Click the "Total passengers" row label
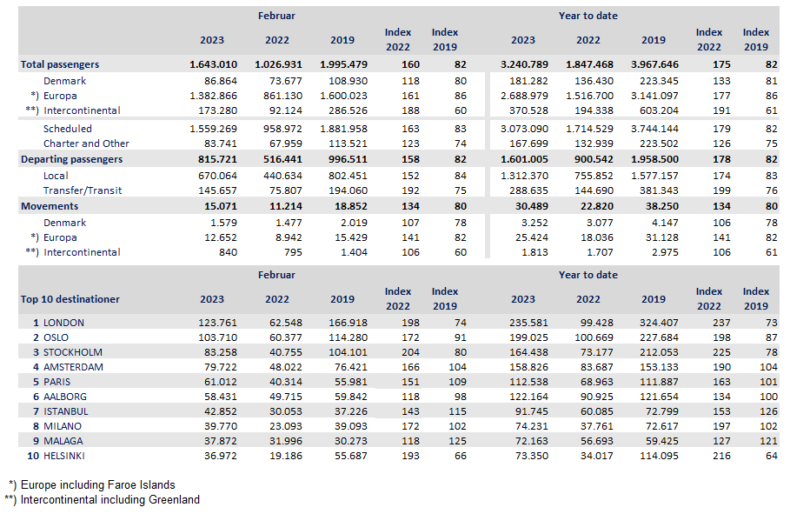This screenshot has width=790, height=514. (x=60, y=64)
